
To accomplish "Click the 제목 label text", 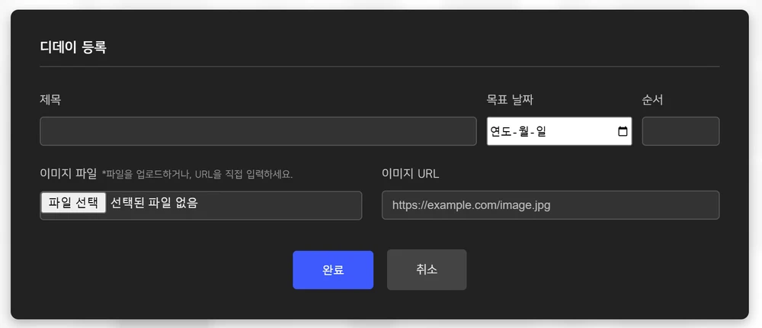I will coord(50,99).
